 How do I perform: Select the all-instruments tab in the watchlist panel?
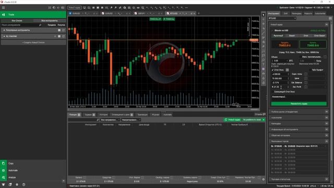50,21
